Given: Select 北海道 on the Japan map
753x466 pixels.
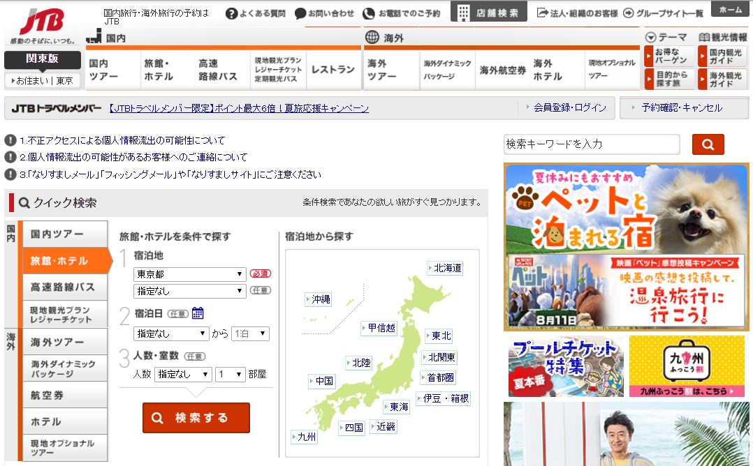Looking at the screenshot, I should tap(447, 268).
